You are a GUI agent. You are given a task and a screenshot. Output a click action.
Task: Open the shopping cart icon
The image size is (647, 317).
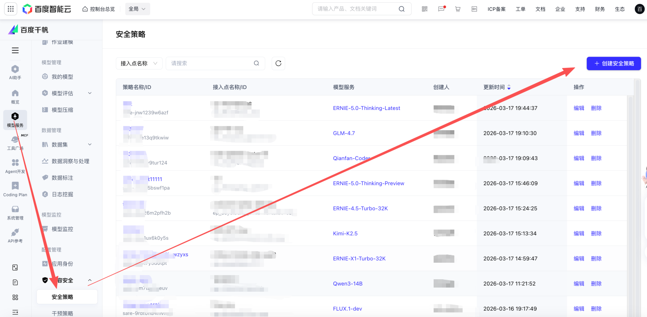458,9
